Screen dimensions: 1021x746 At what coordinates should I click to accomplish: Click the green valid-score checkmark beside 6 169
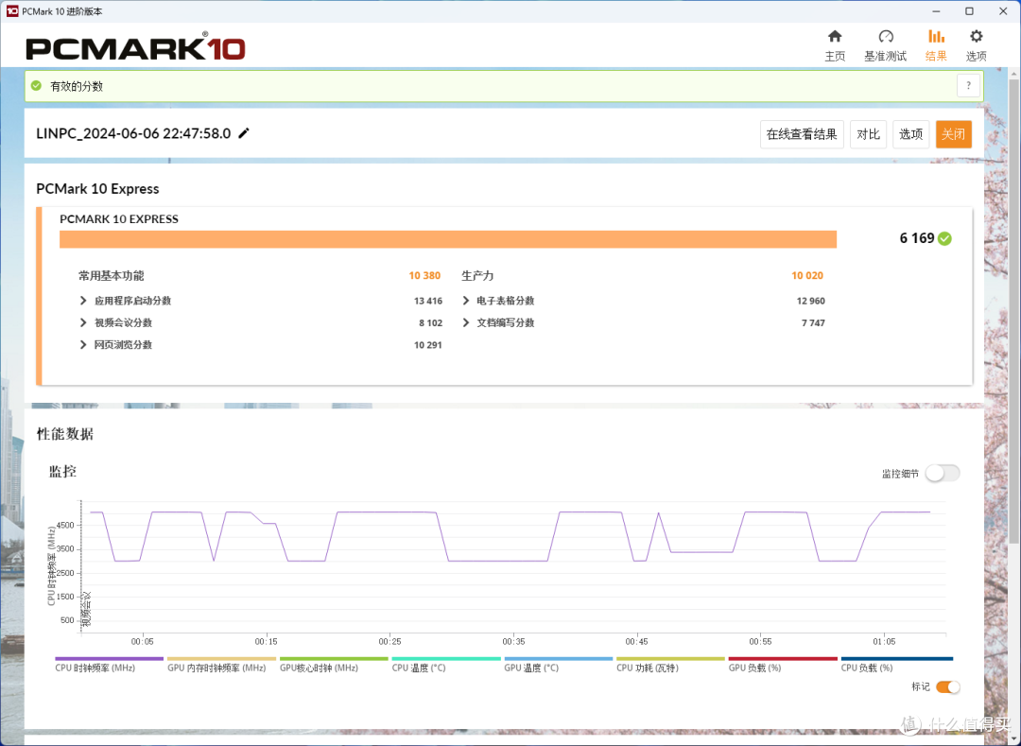944,238
